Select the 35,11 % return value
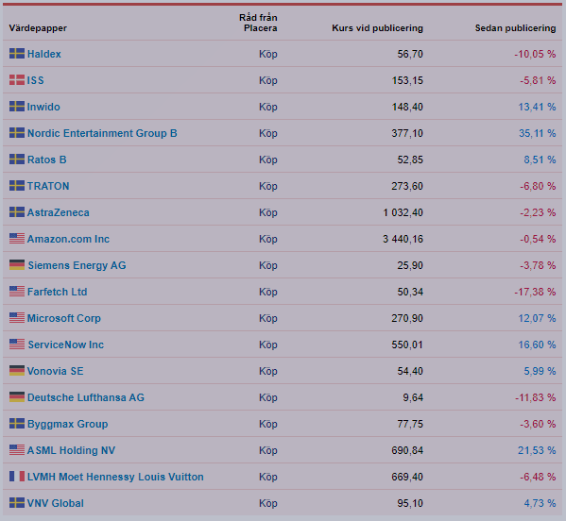Image resolution: width=566 pixels, height=521 pixels. click(x=537, y=133)
